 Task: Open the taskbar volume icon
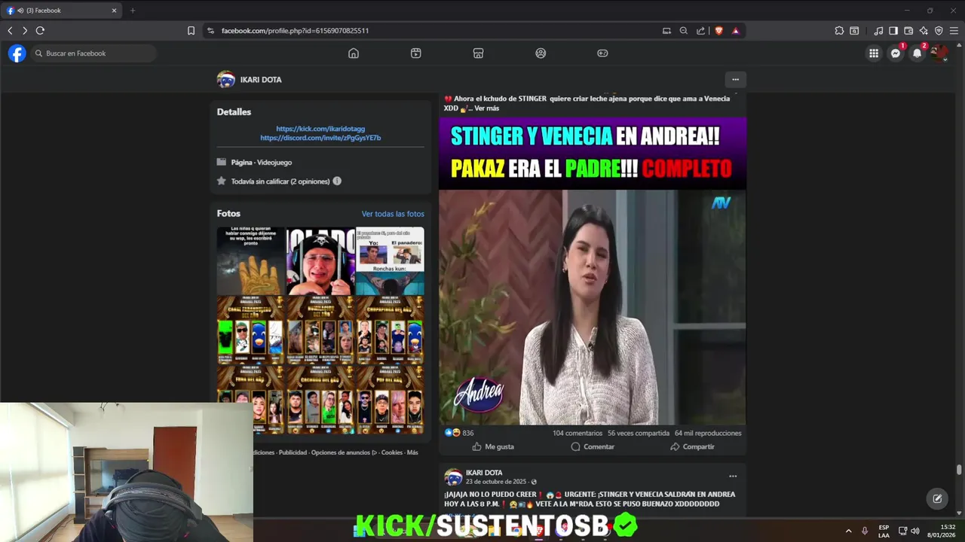(914, 531)
